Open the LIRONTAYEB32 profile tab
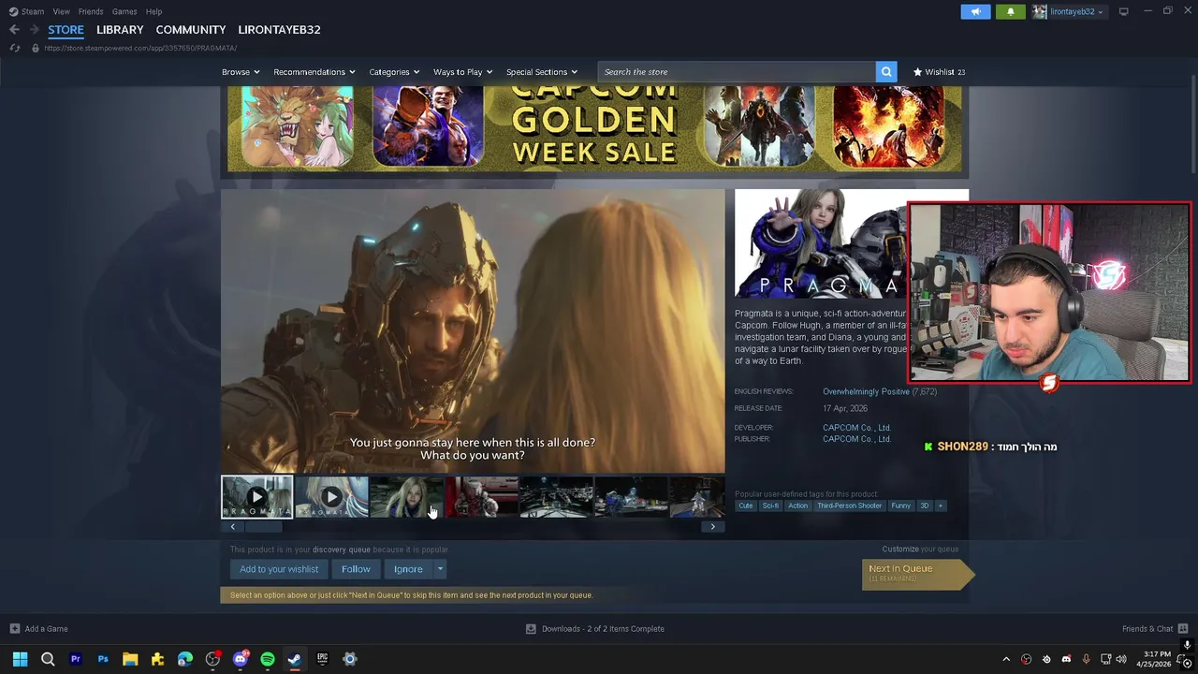The image size is (1198, 674). (x=279, y=30)
